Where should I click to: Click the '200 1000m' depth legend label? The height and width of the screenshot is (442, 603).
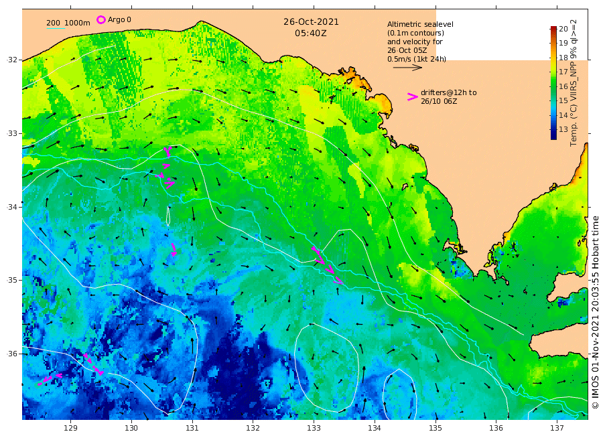point(68,23)
